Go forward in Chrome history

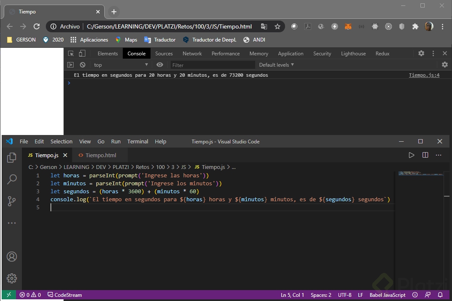(23, 26)
